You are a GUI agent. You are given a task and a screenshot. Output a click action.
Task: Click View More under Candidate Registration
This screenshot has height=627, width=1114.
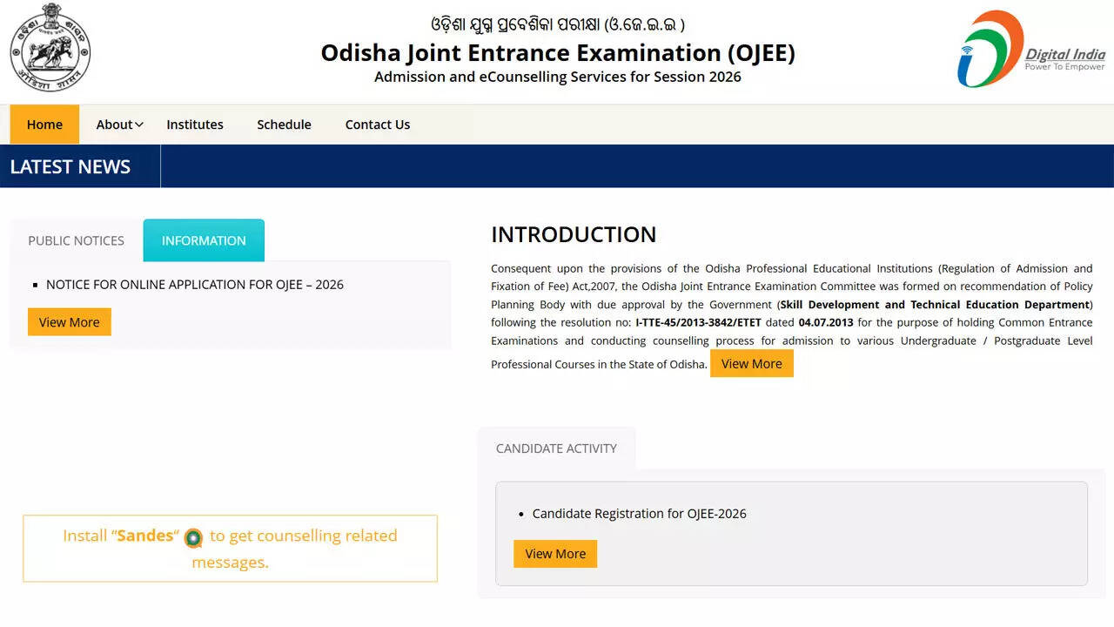554,553
